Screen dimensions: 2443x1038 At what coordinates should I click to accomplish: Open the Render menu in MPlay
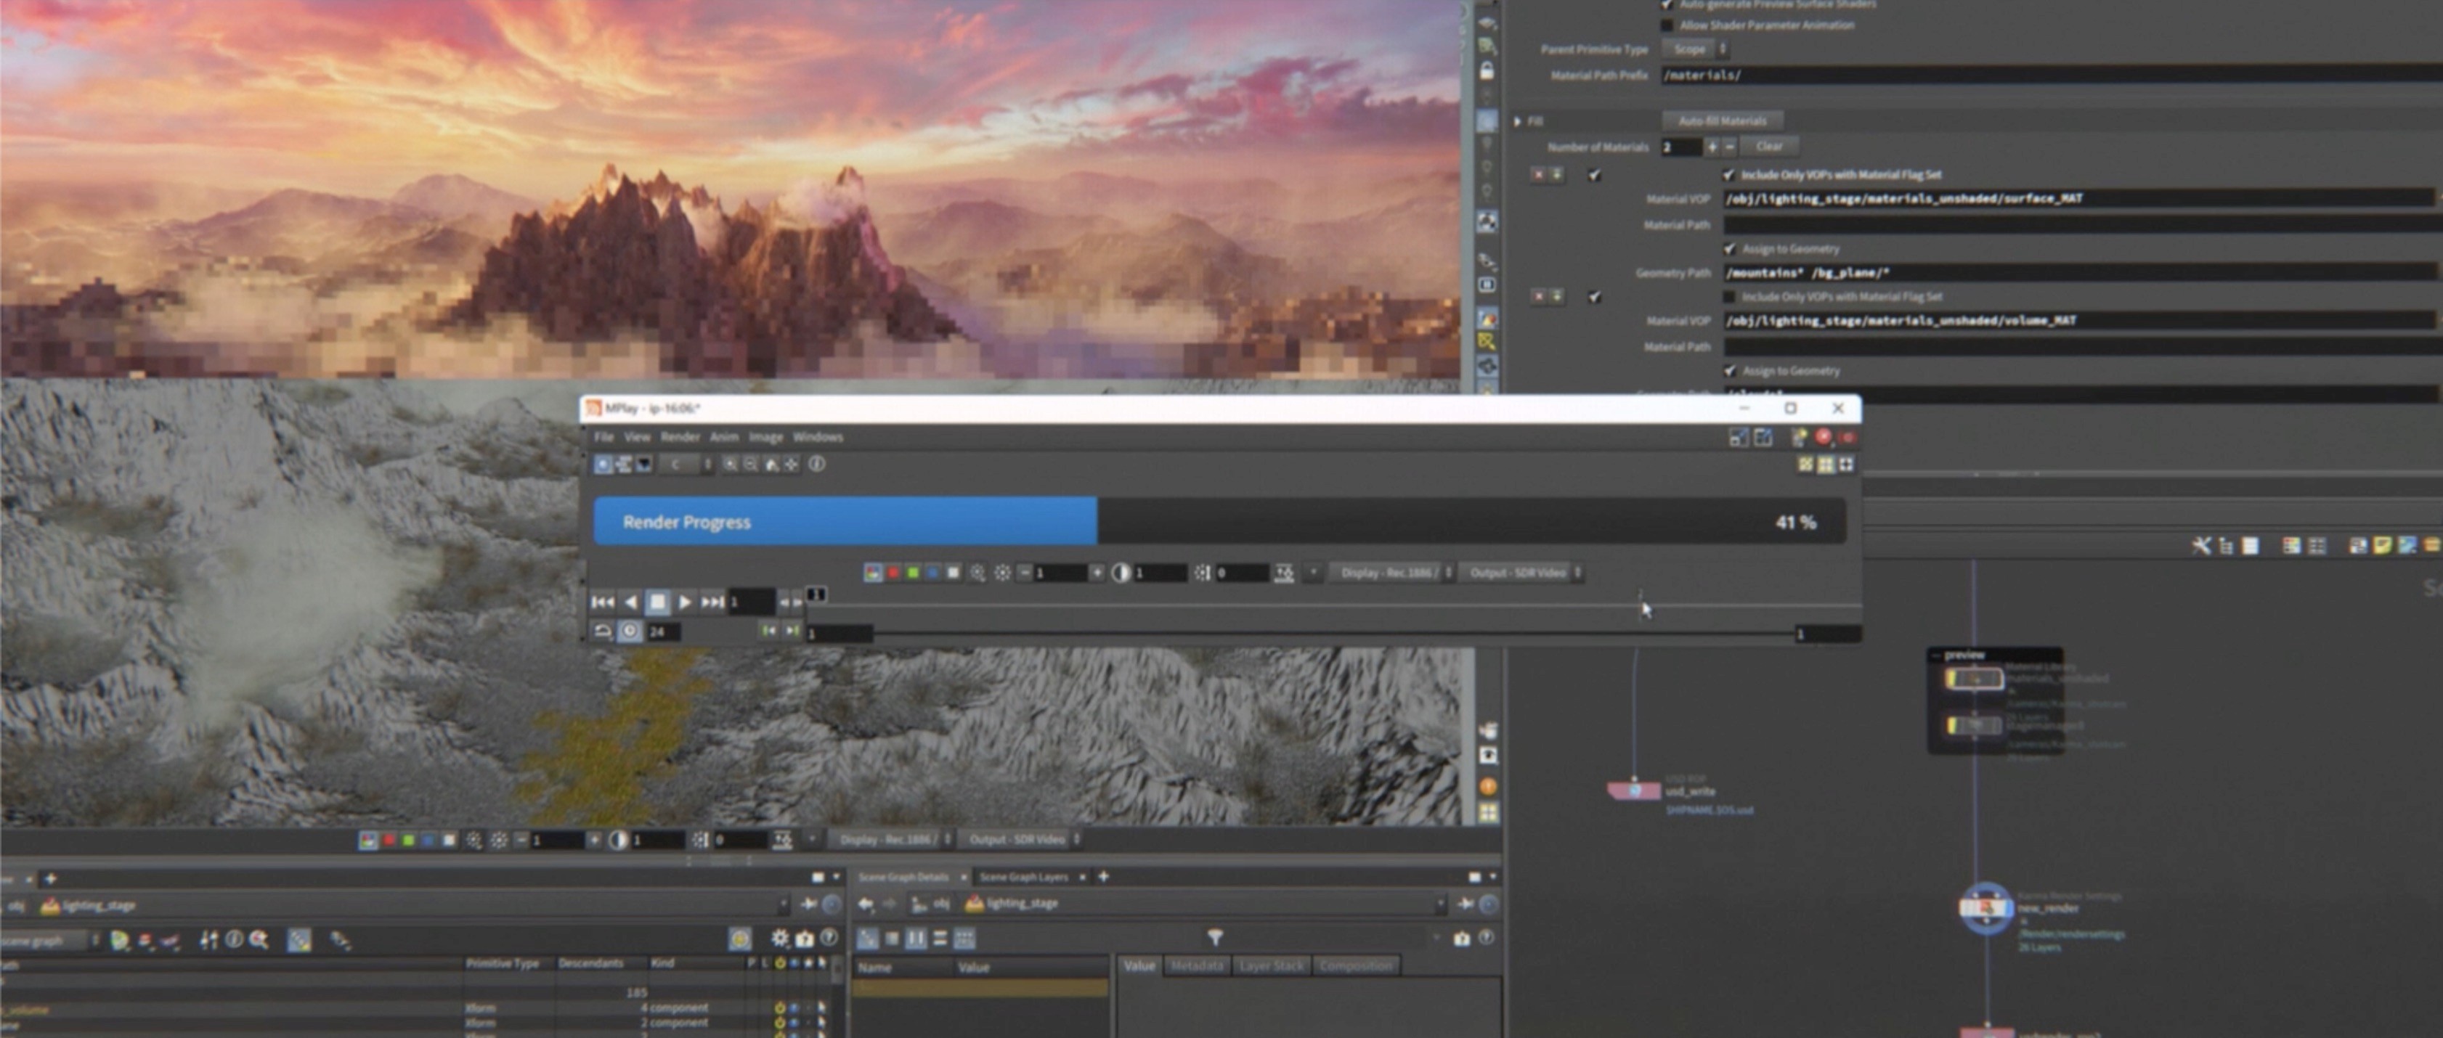679,437
